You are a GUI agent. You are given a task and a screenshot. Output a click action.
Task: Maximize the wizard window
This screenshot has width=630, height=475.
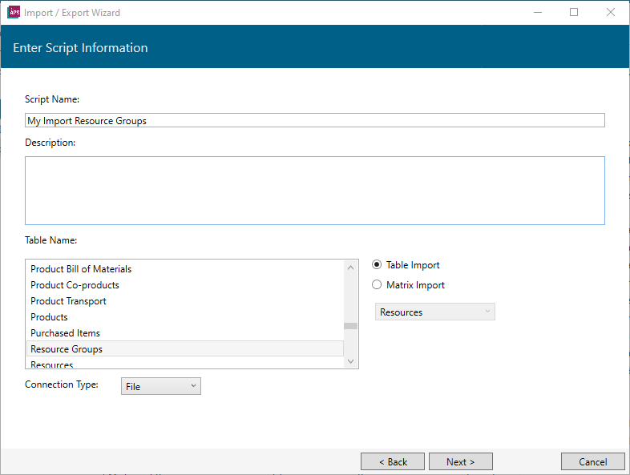click(574, 13)
